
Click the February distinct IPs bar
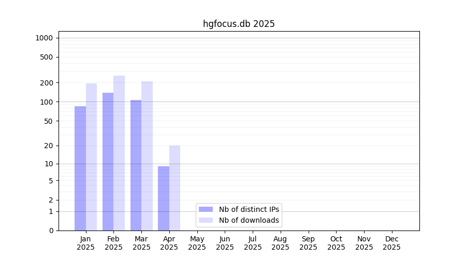(108, 162)
